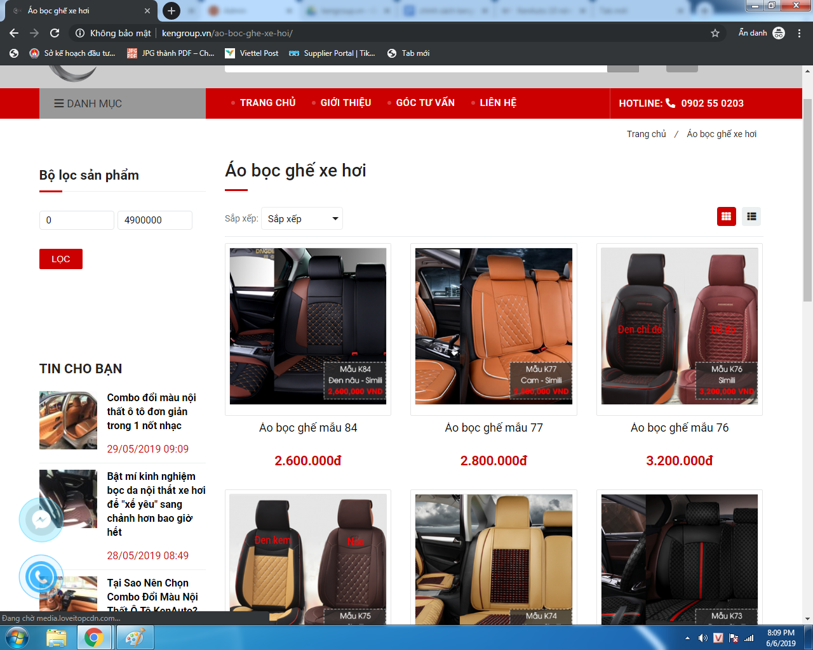The height and width of the screenshot is (650, 813).
Task: Bookmark this page with star icon
Action: (x=715, y=33)
